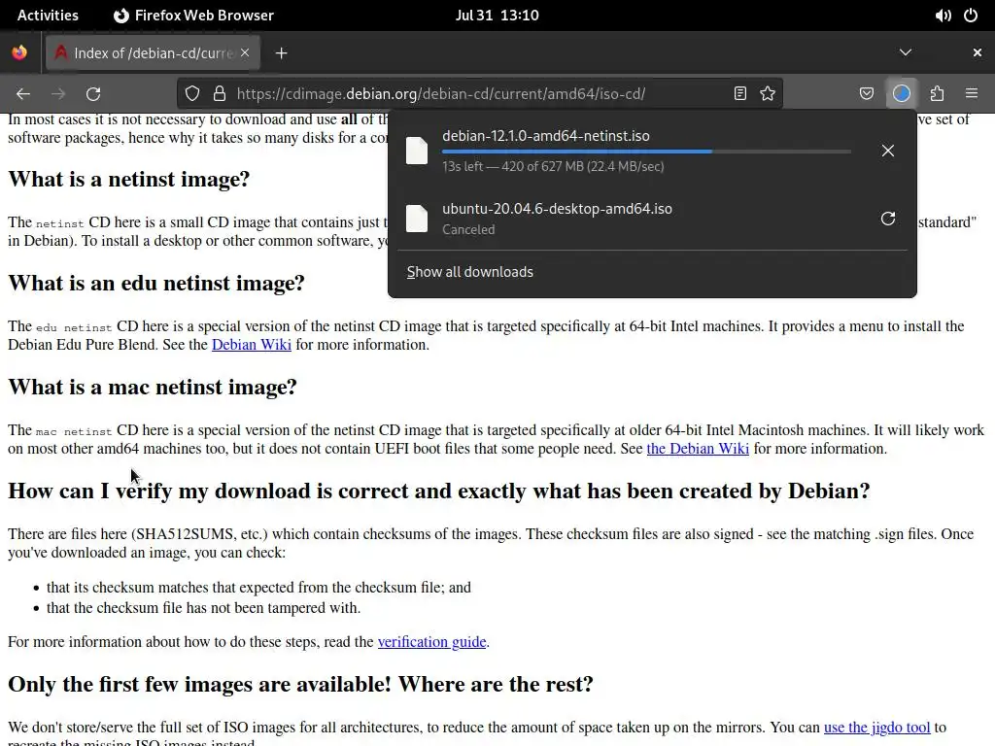
Task: Click the Canceled status text
Action: pyautogui.click(x=468, y=229)
